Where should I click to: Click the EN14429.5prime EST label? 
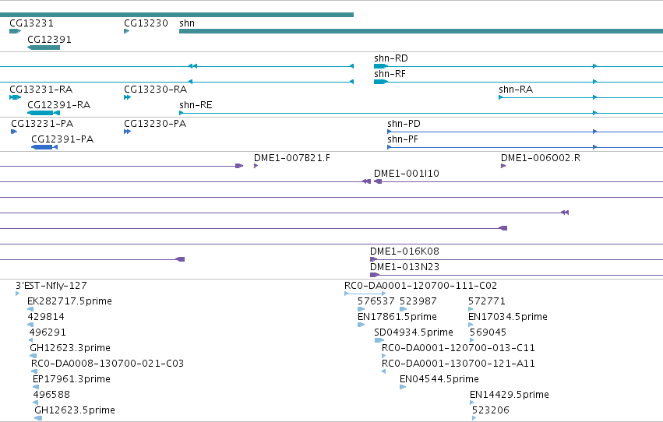(x=509, y=395)
